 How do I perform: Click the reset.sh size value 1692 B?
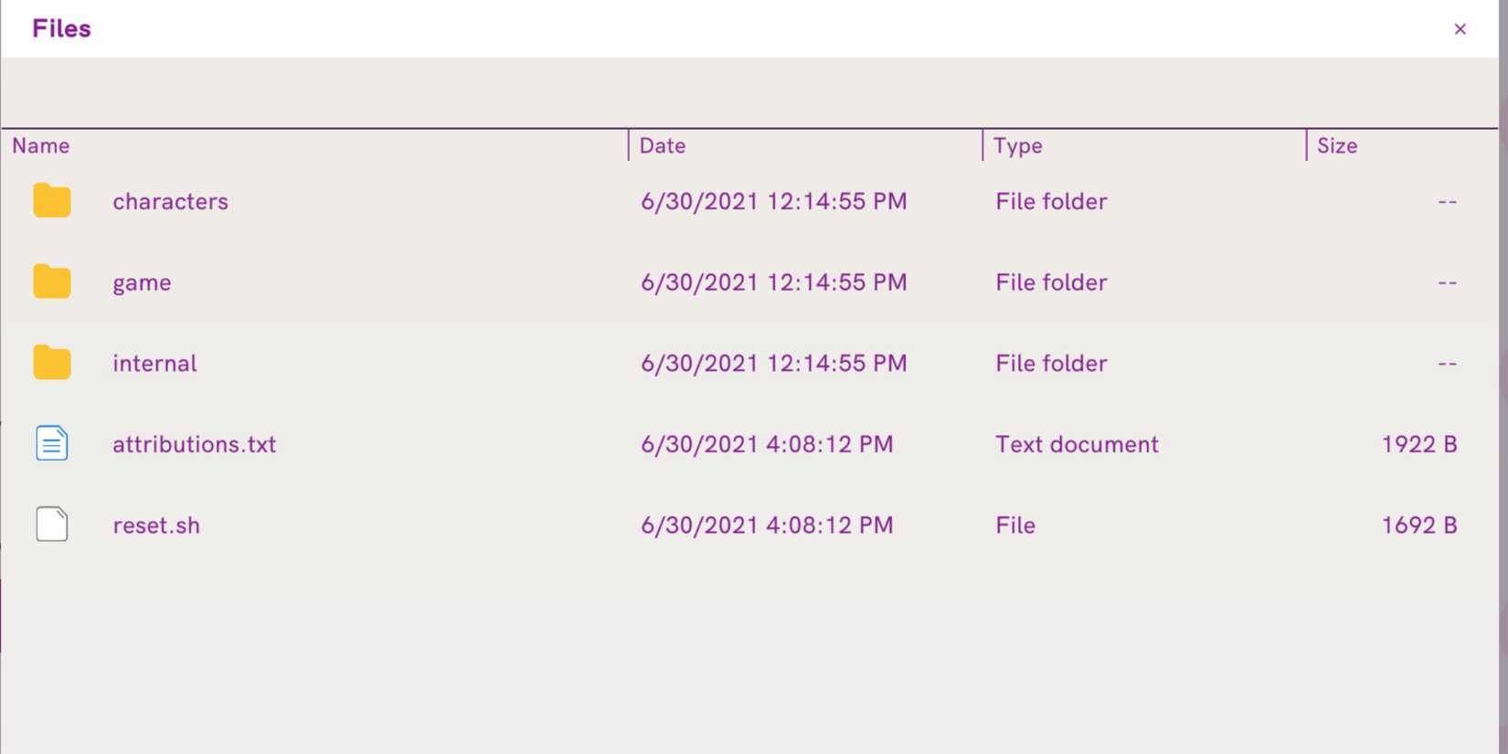[x=1418, y=526]
